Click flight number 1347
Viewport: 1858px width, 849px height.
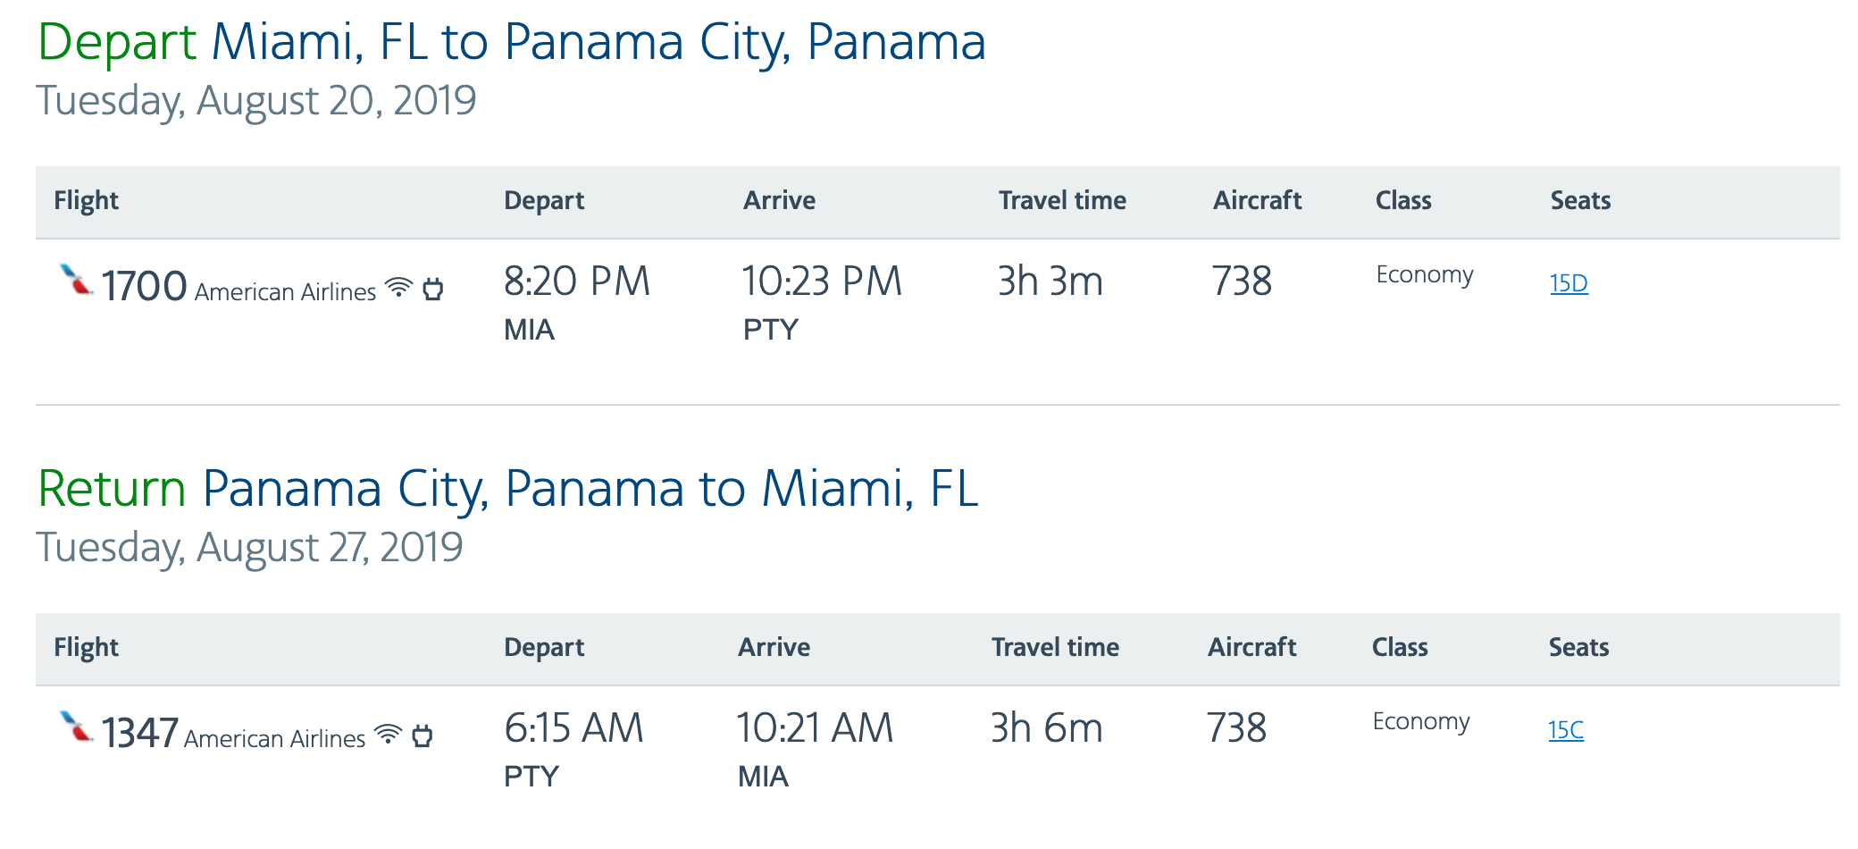[139, 734]
